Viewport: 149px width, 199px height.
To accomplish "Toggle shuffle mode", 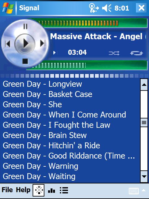I will [x=114, y=53].
